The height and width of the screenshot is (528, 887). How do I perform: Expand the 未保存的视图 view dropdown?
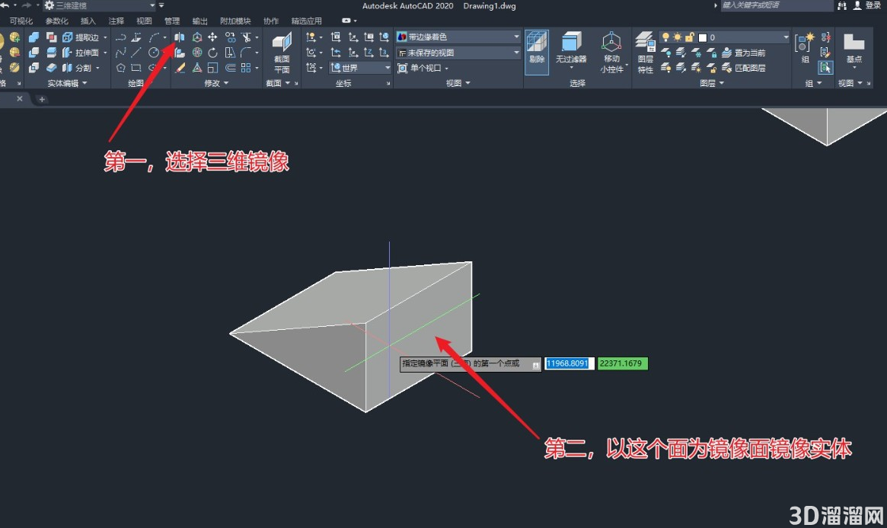[458, 53]
